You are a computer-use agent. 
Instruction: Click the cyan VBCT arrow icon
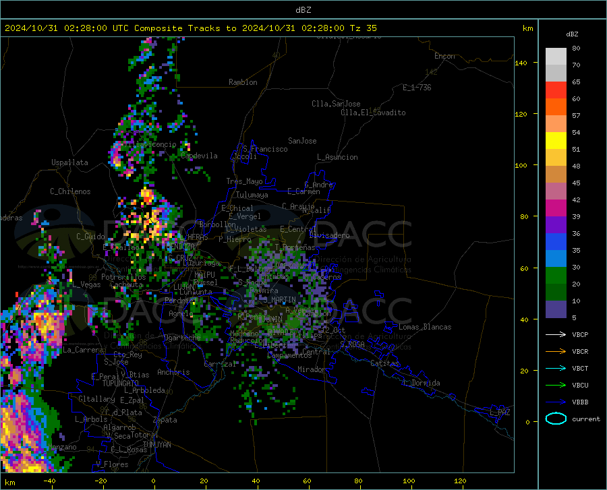pyautogui.click(x=556, y=368)
